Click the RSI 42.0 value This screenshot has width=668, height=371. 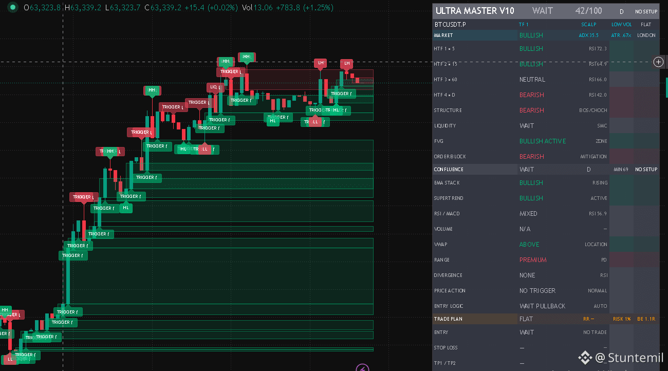pos(598,95)
